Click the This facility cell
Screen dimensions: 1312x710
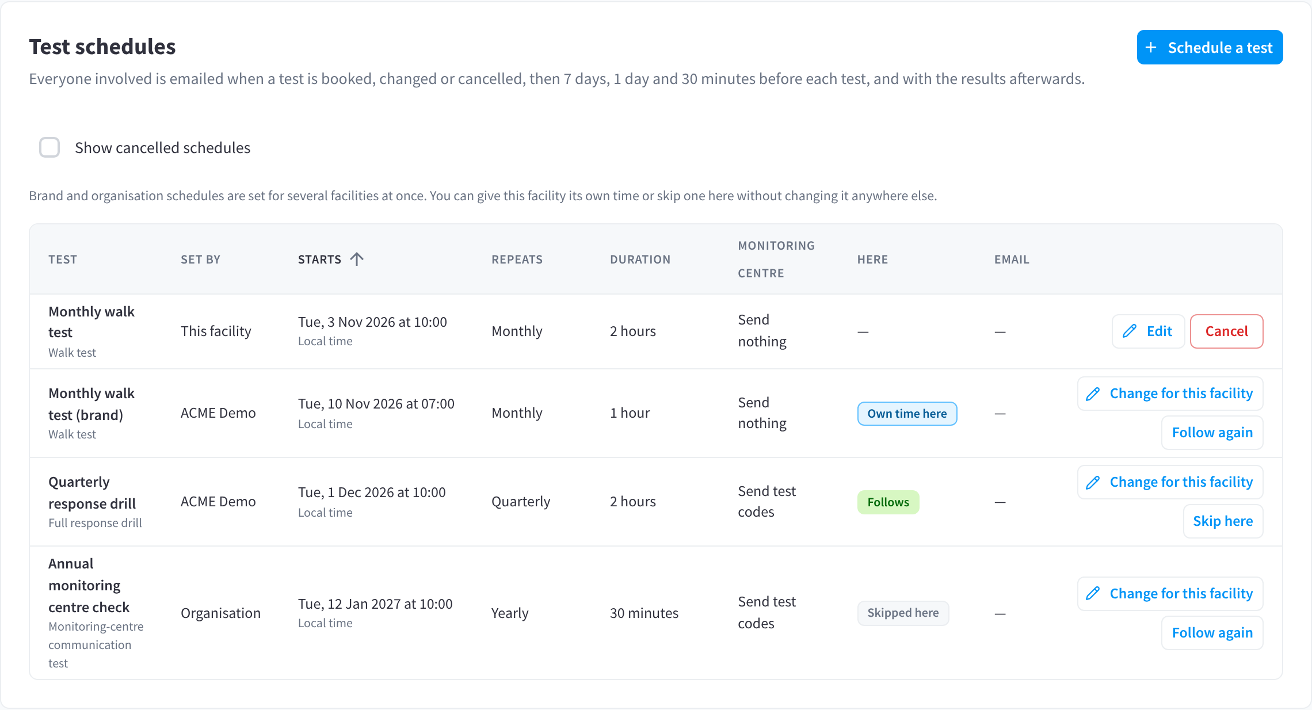[x=216, y=331]
